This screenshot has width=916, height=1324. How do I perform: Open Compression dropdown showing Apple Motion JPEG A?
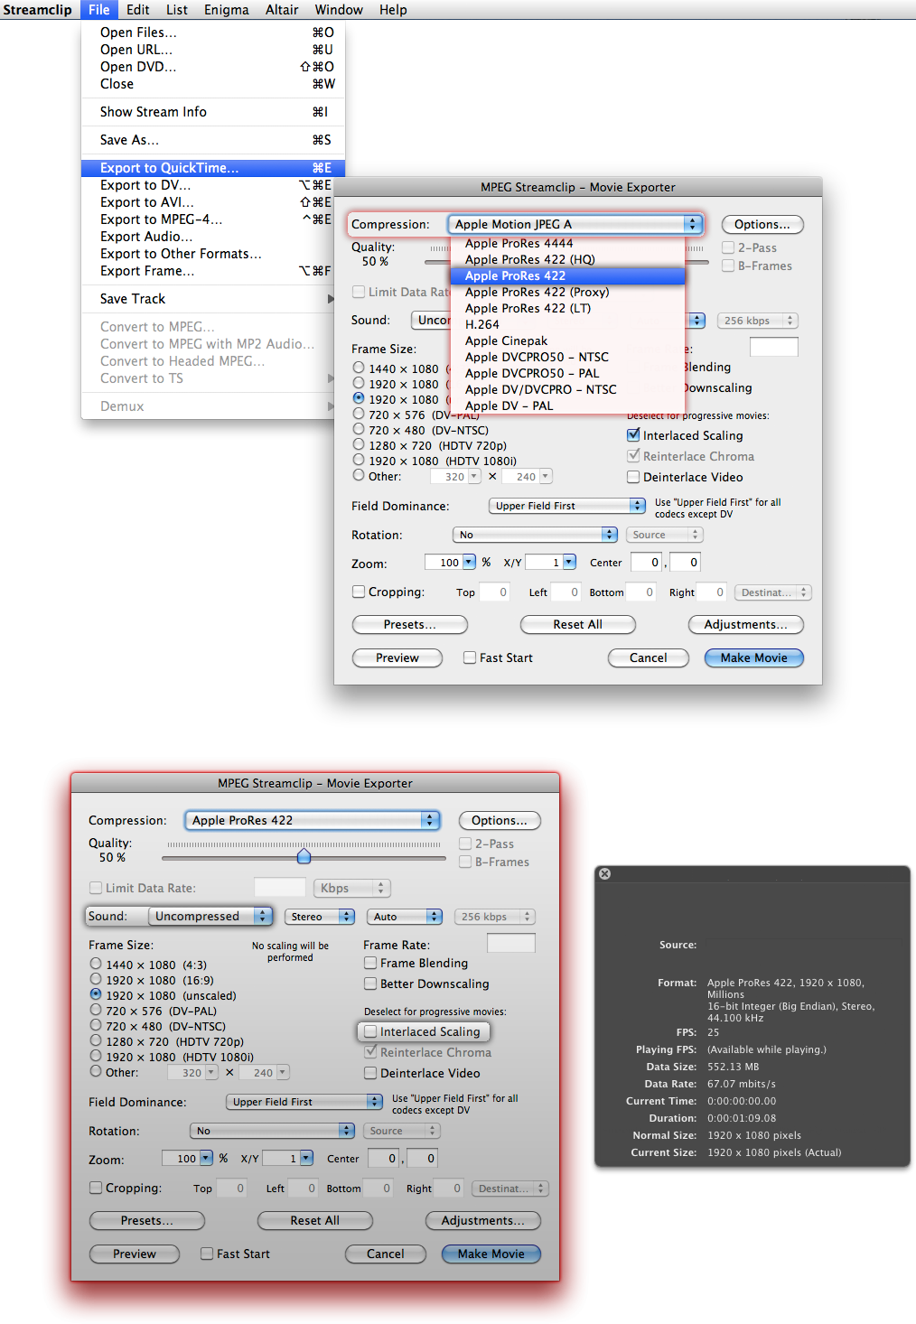coord(575,224)
